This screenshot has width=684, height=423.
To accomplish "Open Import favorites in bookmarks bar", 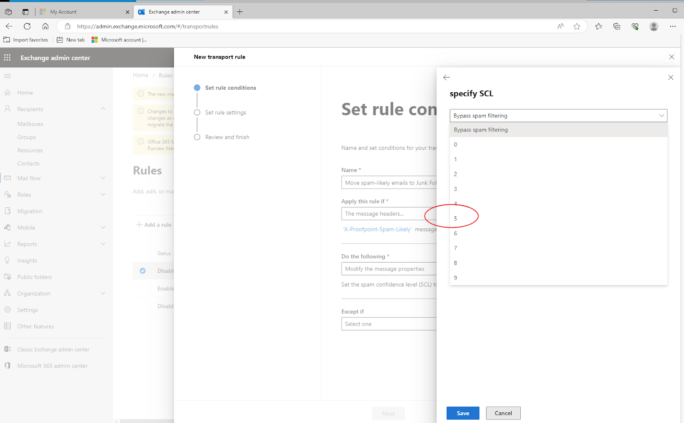I will pos(26,40).
